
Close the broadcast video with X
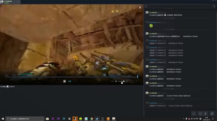(140, 7)
